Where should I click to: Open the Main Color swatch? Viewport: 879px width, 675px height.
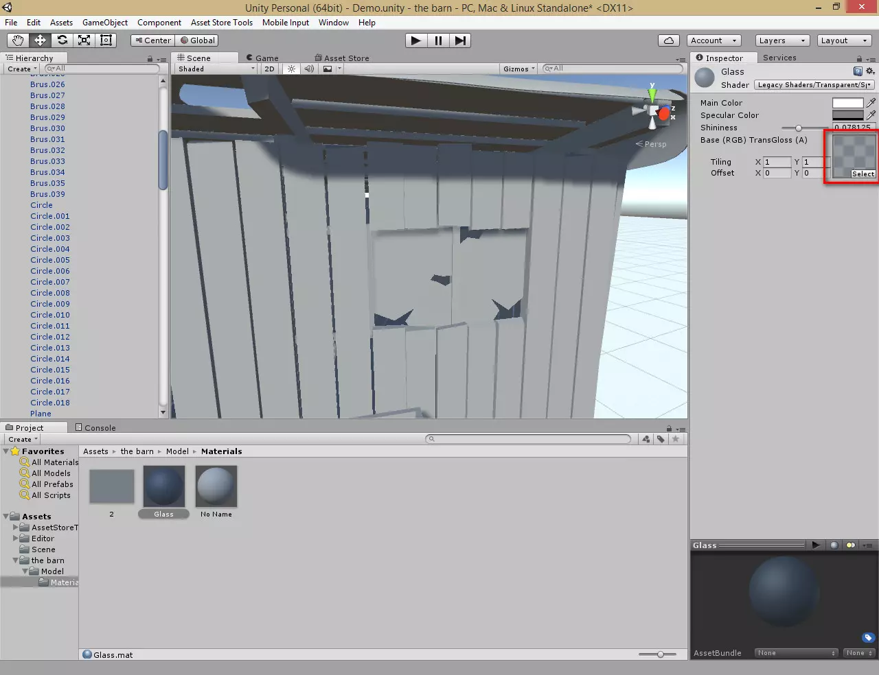847,103
